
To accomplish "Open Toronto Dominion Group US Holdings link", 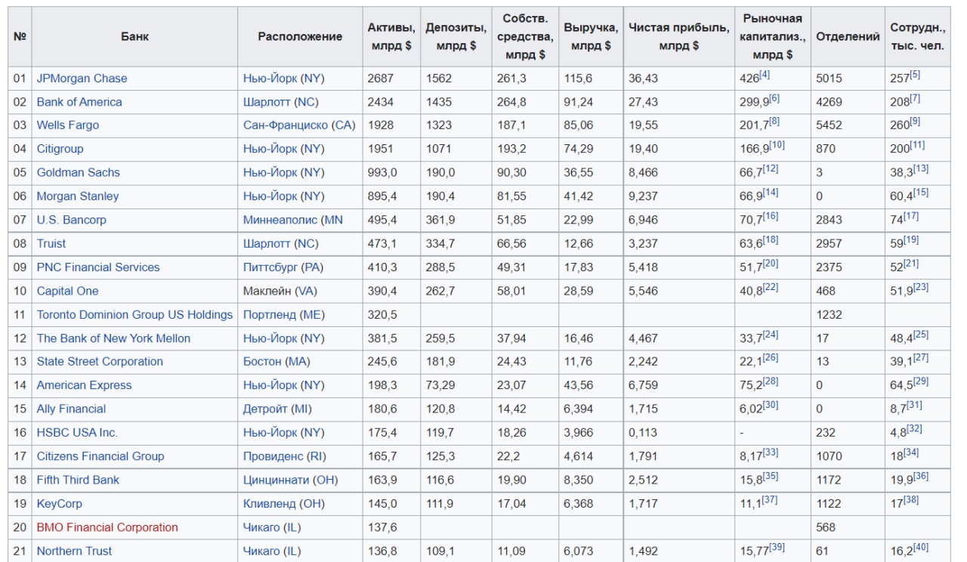I will [134, 314].
